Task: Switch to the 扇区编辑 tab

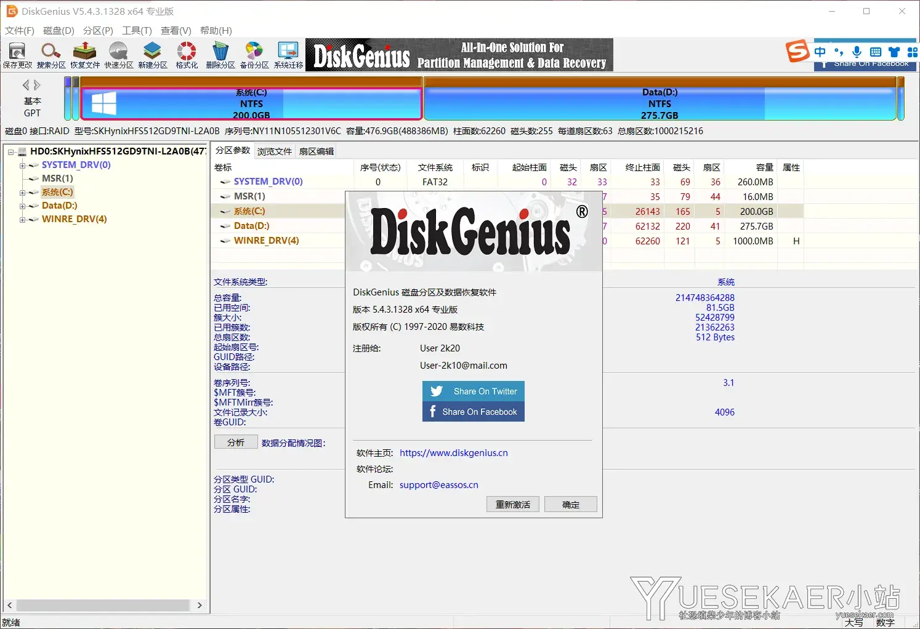Action: (x=317, y=151)
